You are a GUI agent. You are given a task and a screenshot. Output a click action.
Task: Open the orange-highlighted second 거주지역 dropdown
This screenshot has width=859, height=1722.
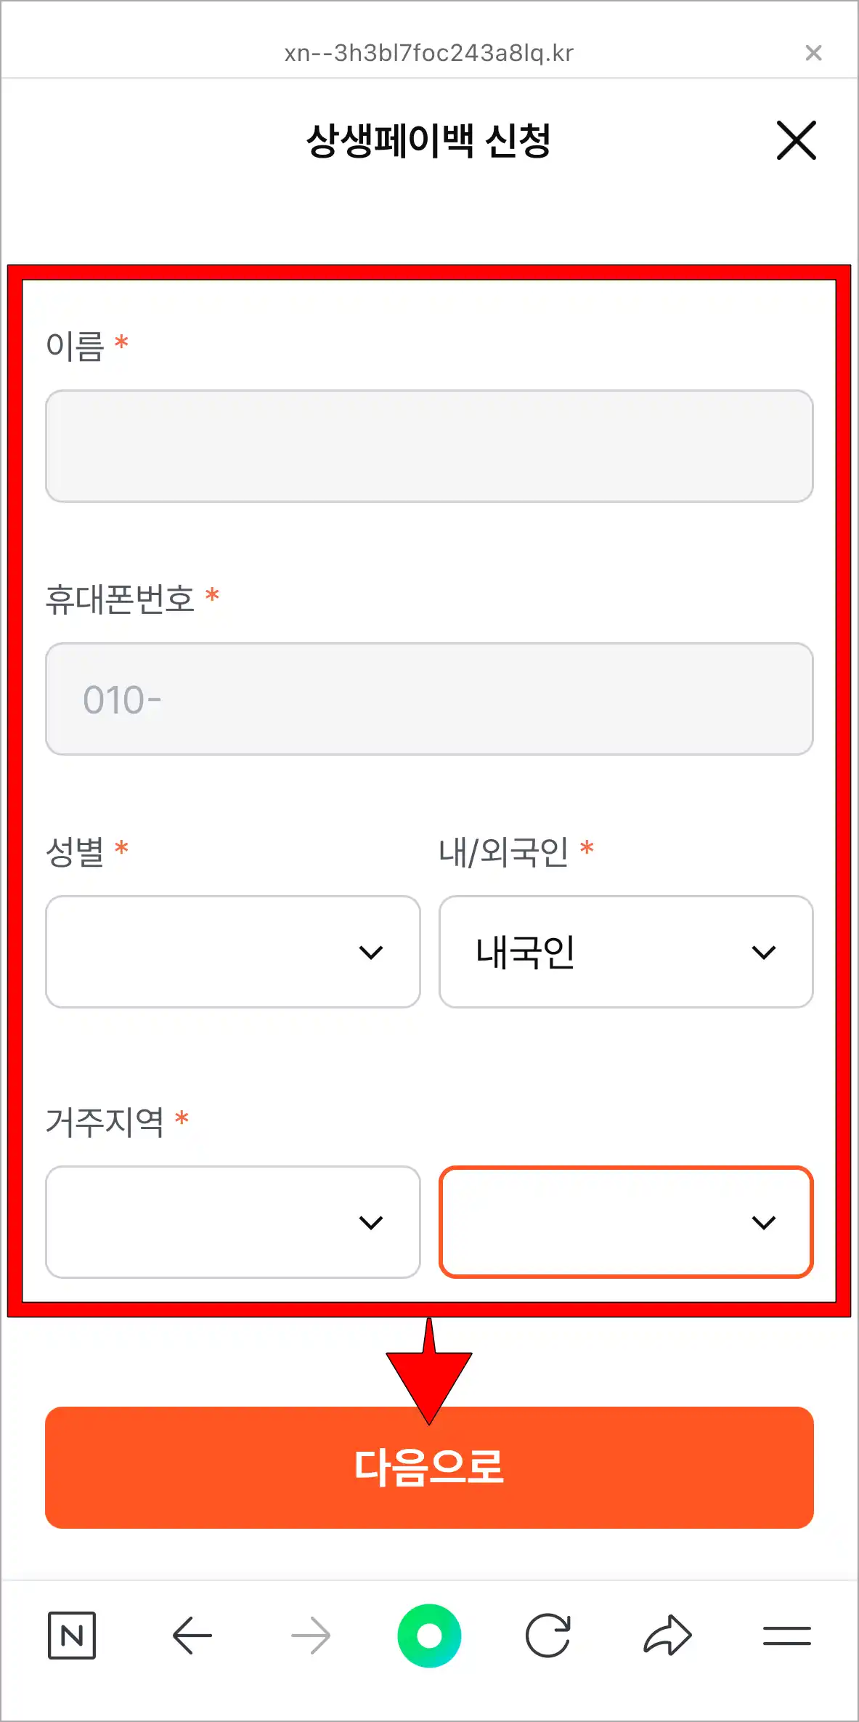(x=624, y=1222)
